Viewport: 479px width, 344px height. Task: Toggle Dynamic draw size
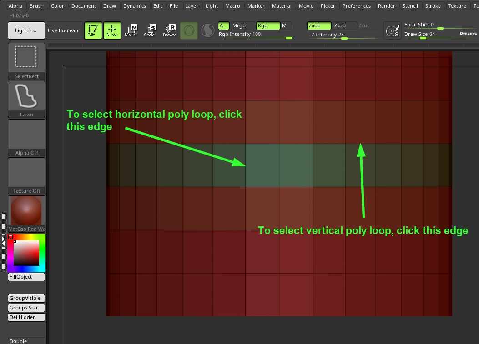(x=468, y=34)
